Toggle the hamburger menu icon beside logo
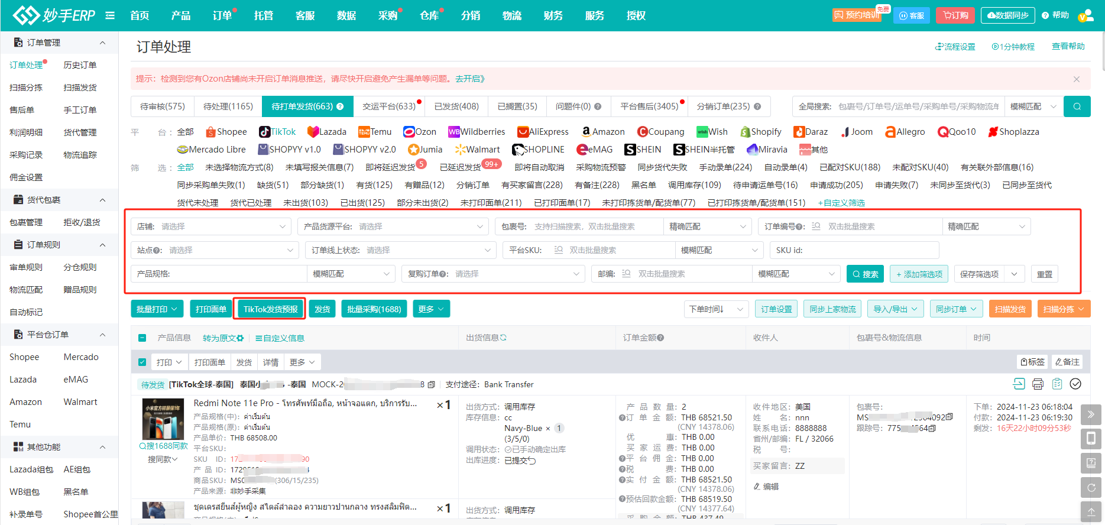This screenshot has width=1105, height=525. (x=110, y=15)
